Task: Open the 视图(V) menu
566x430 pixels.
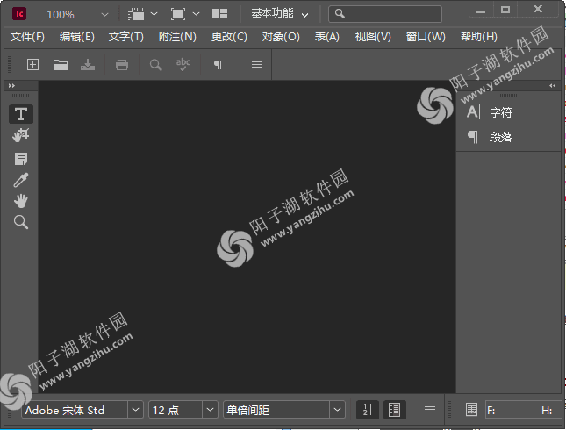Action: pos(373,37)
